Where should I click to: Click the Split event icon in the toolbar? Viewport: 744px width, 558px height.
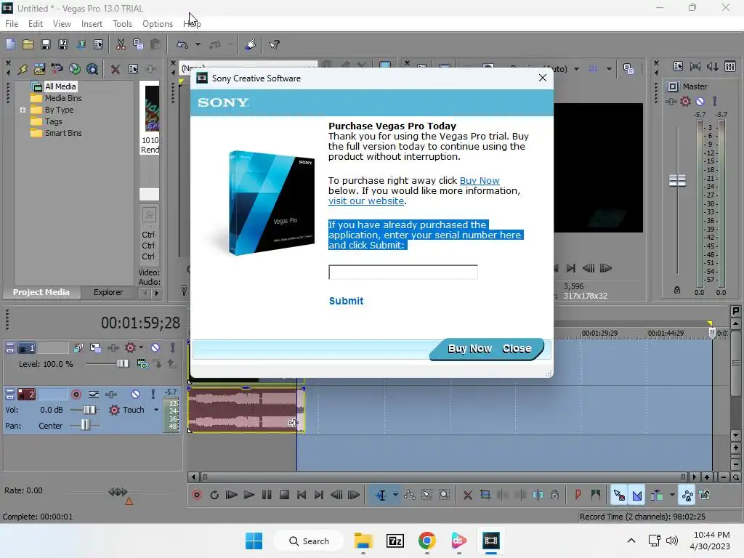[538, 495]
